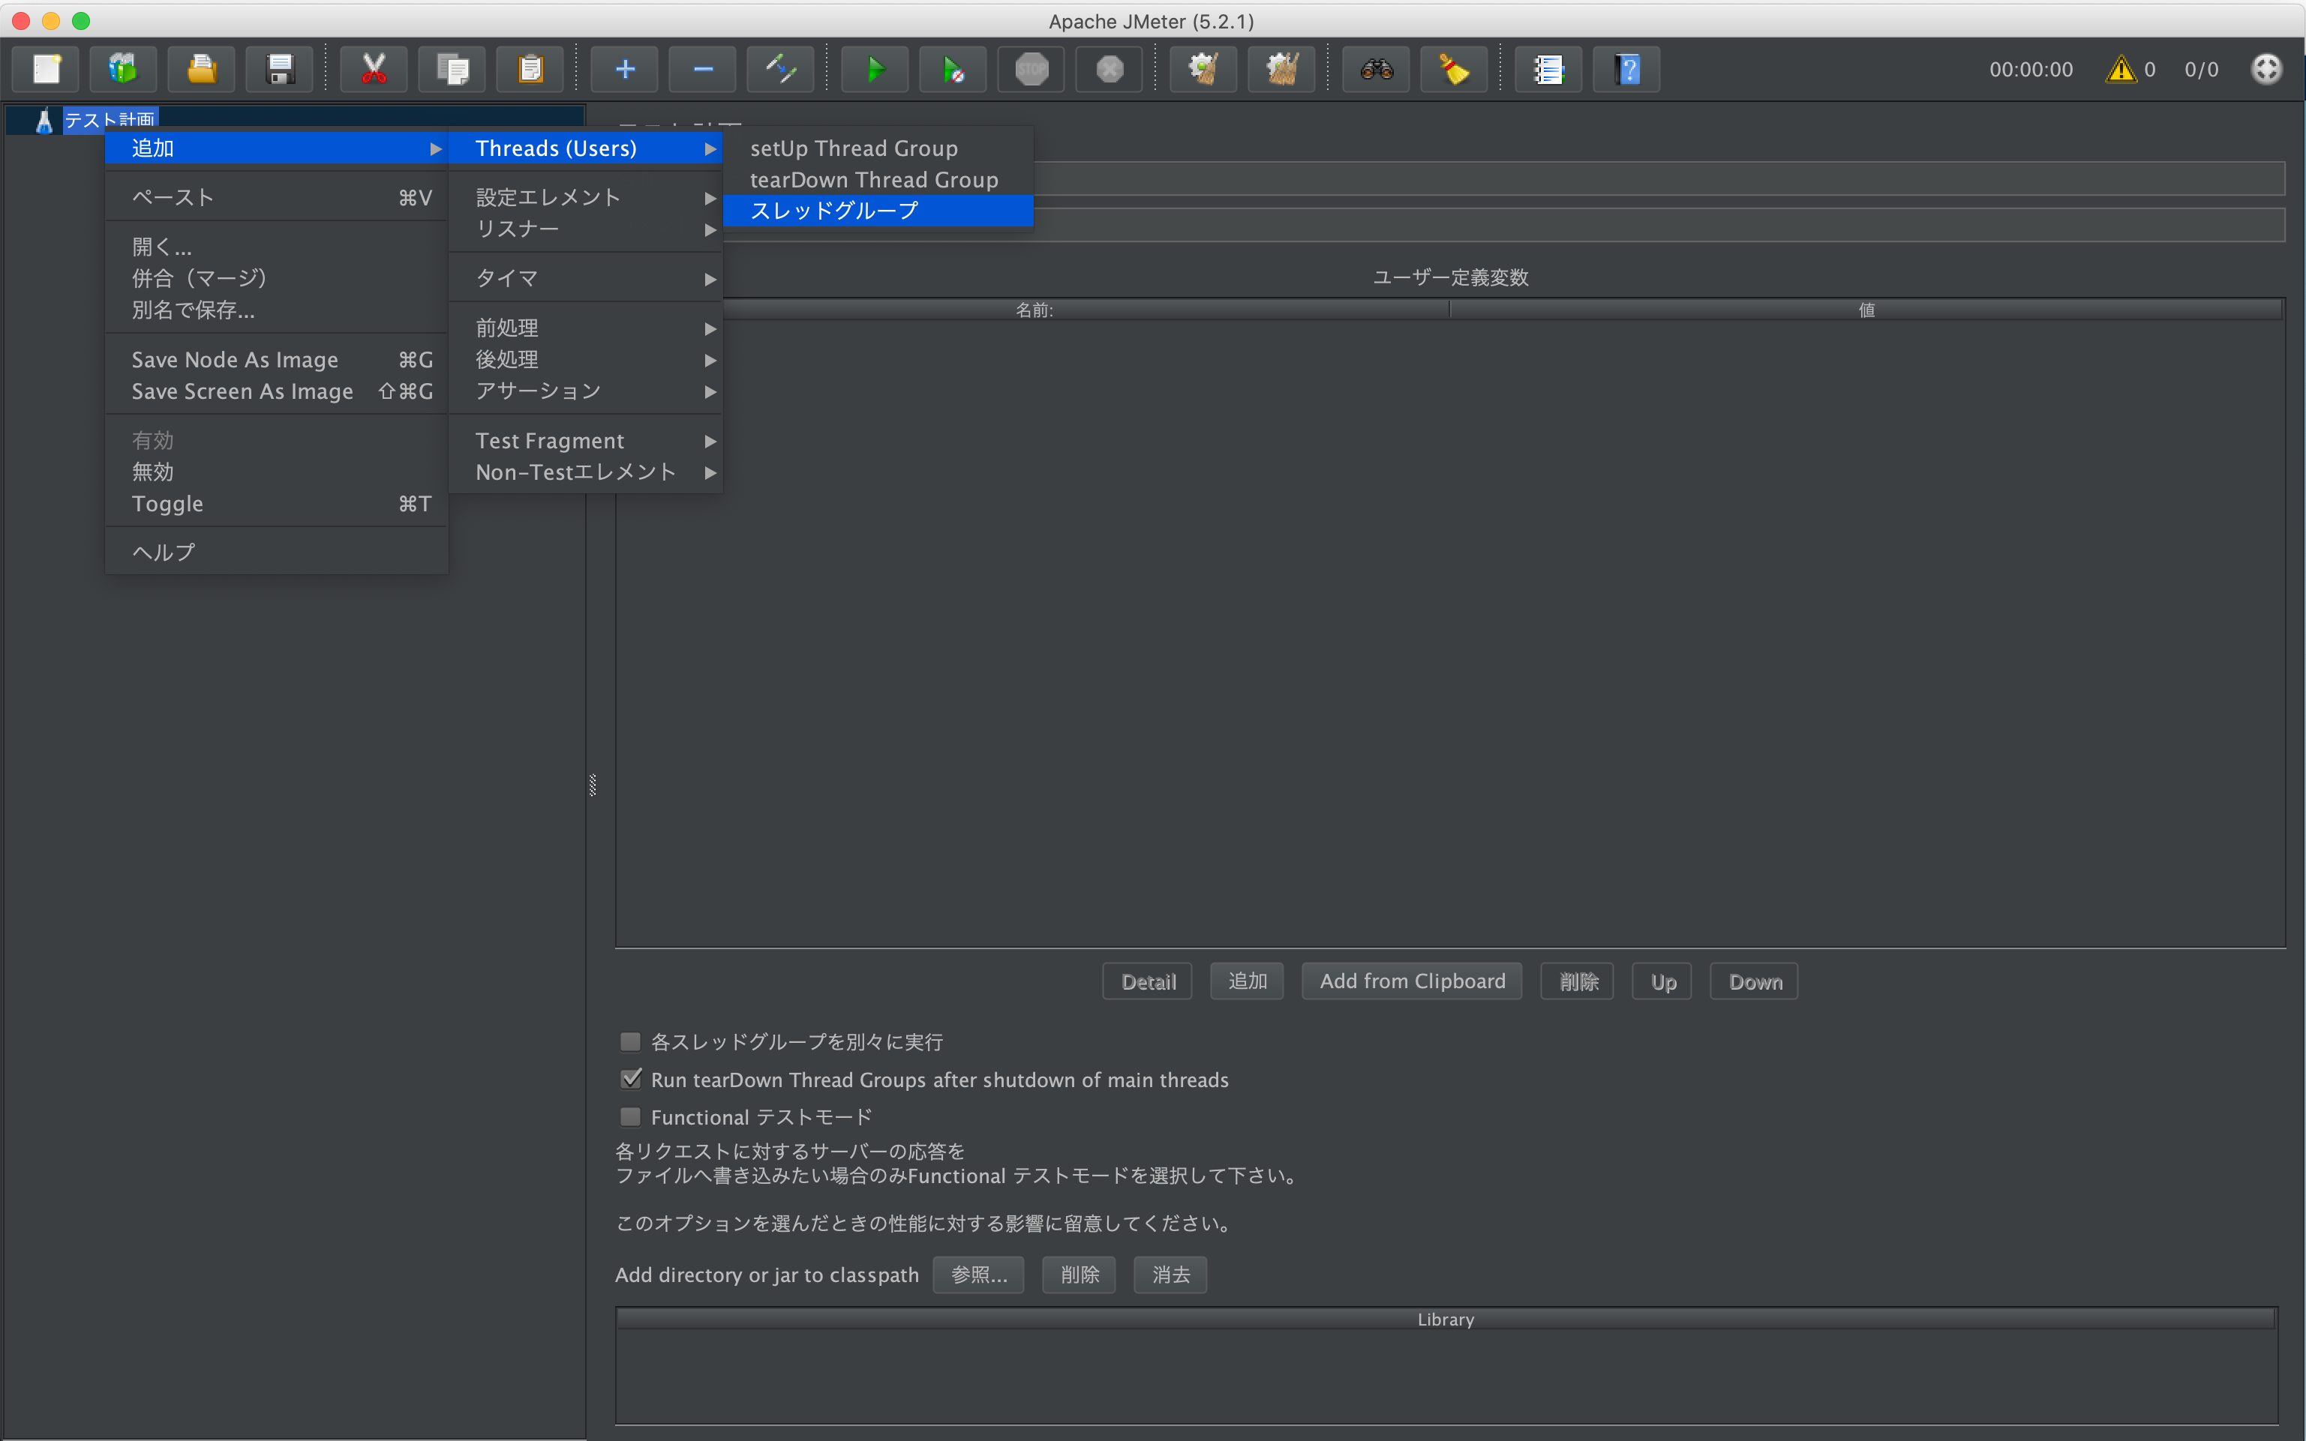The image size is (2306, 1441).
Task: Click the Add from Clipboard button
Action: tap(1412, 981)
